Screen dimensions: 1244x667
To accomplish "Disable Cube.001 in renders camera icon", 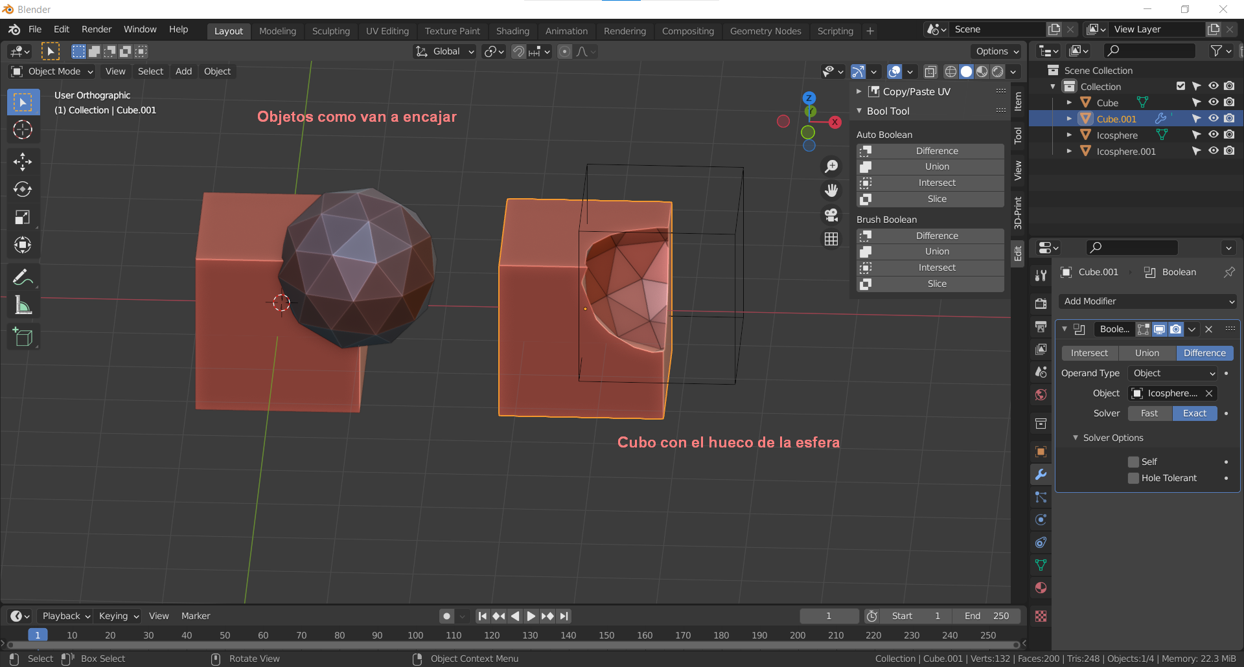I will point(1230,119).
